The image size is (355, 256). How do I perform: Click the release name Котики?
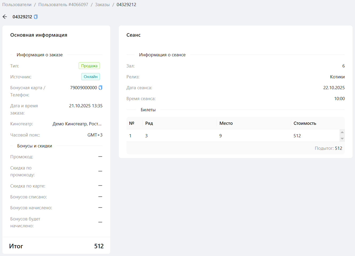[337, 77]
